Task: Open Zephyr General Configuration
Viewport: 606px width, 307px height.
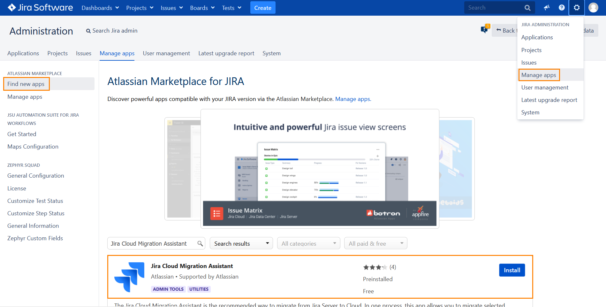Action: click(x=36, y=176)
